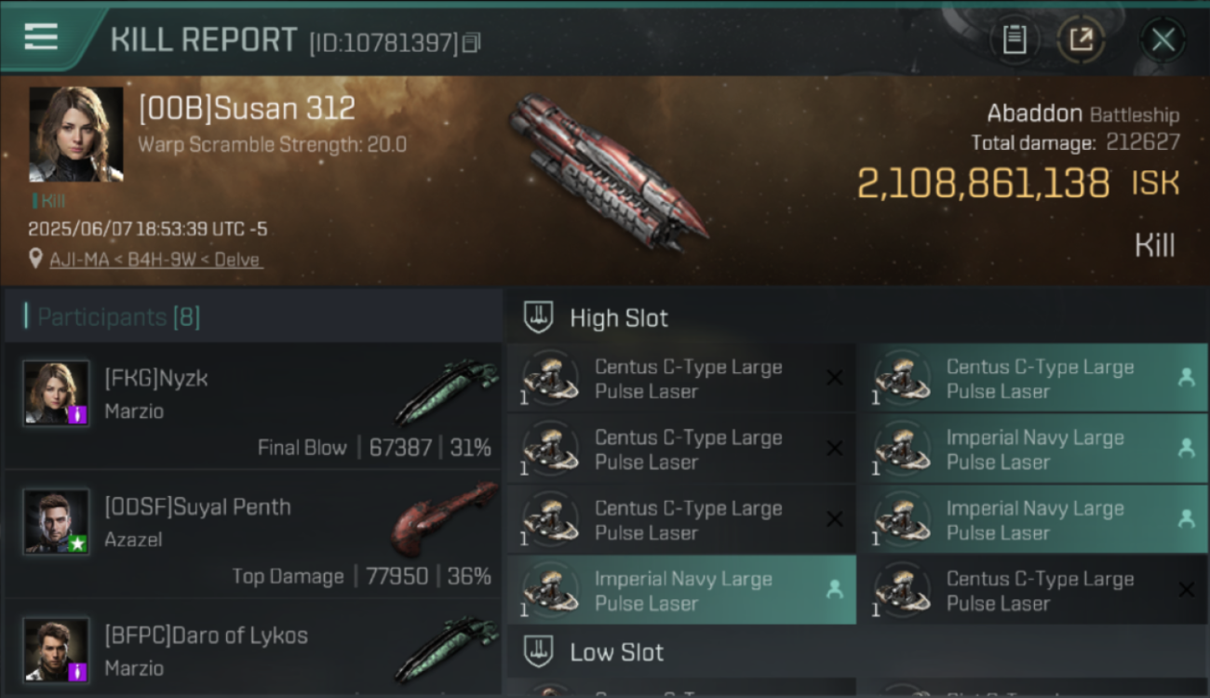Open Susan 312's character portrait
1210x698 pixels.
(76, 134)
